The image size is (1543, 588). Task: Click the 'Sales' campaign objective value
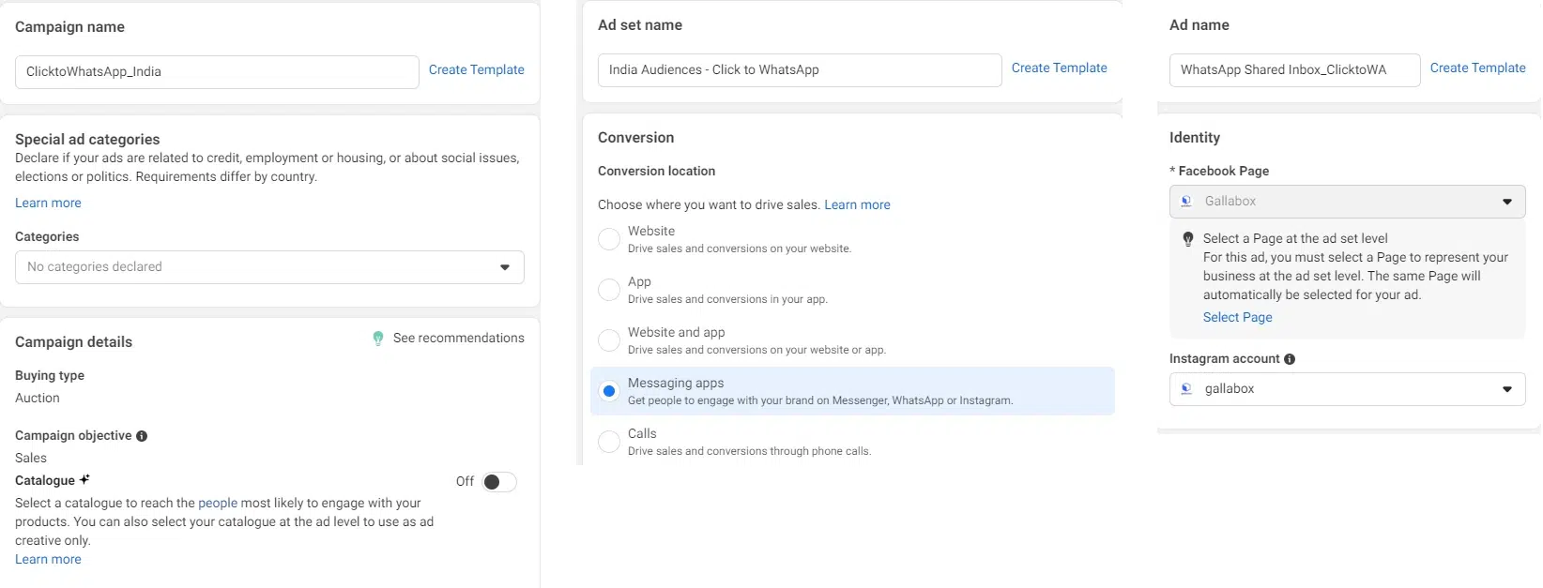[31, 459]
